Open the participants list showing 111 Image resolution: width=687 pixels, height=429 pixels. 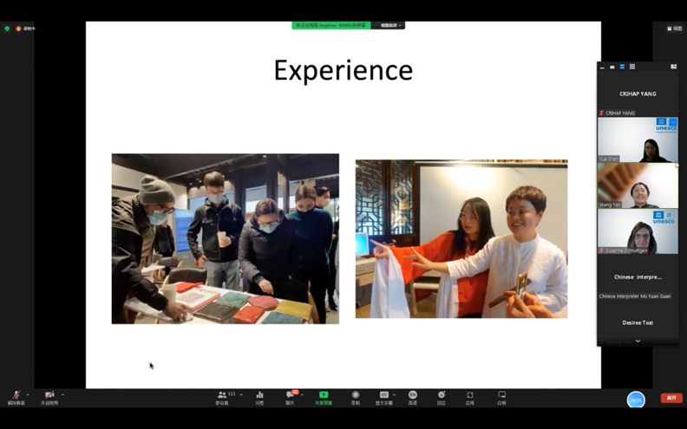coord(223,398)
